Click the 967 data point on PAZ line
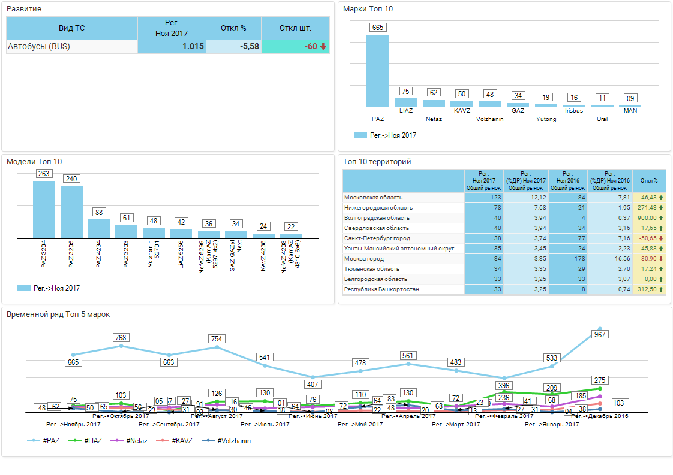This screenshot has height=475, width=673. pos(600,329)
